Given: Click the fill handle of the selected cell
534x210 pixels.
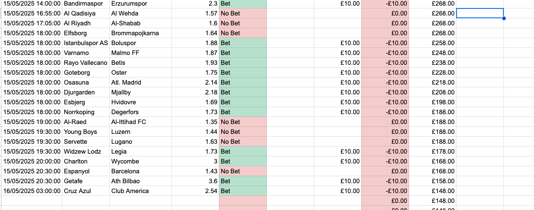Looking at the screenshot, I should click(x=503, y=18).
